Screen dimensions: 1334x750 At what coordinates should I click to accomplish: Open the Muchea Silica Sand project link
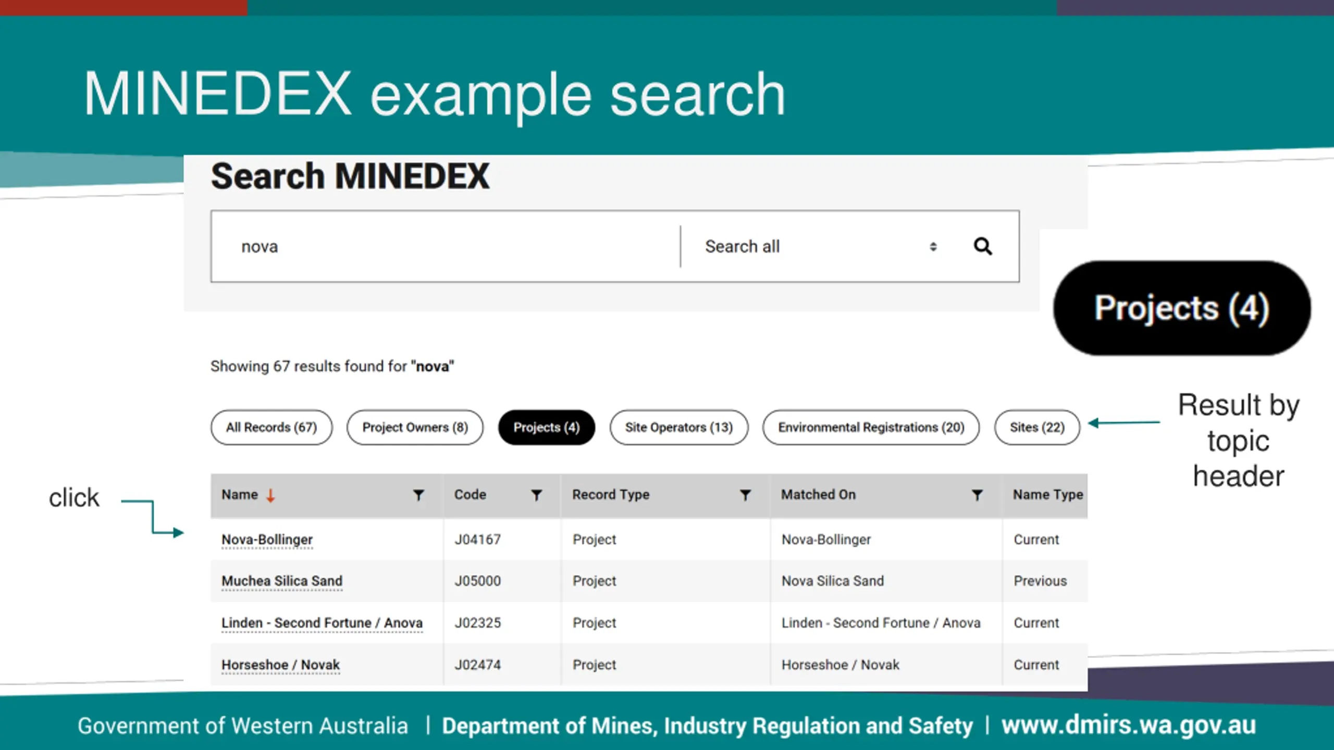(x=282, y=581)
